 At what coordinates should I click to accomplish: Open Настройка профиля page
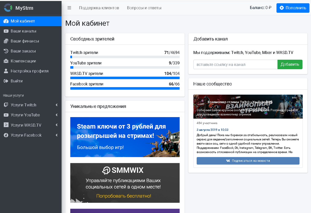tap(31, 71)
